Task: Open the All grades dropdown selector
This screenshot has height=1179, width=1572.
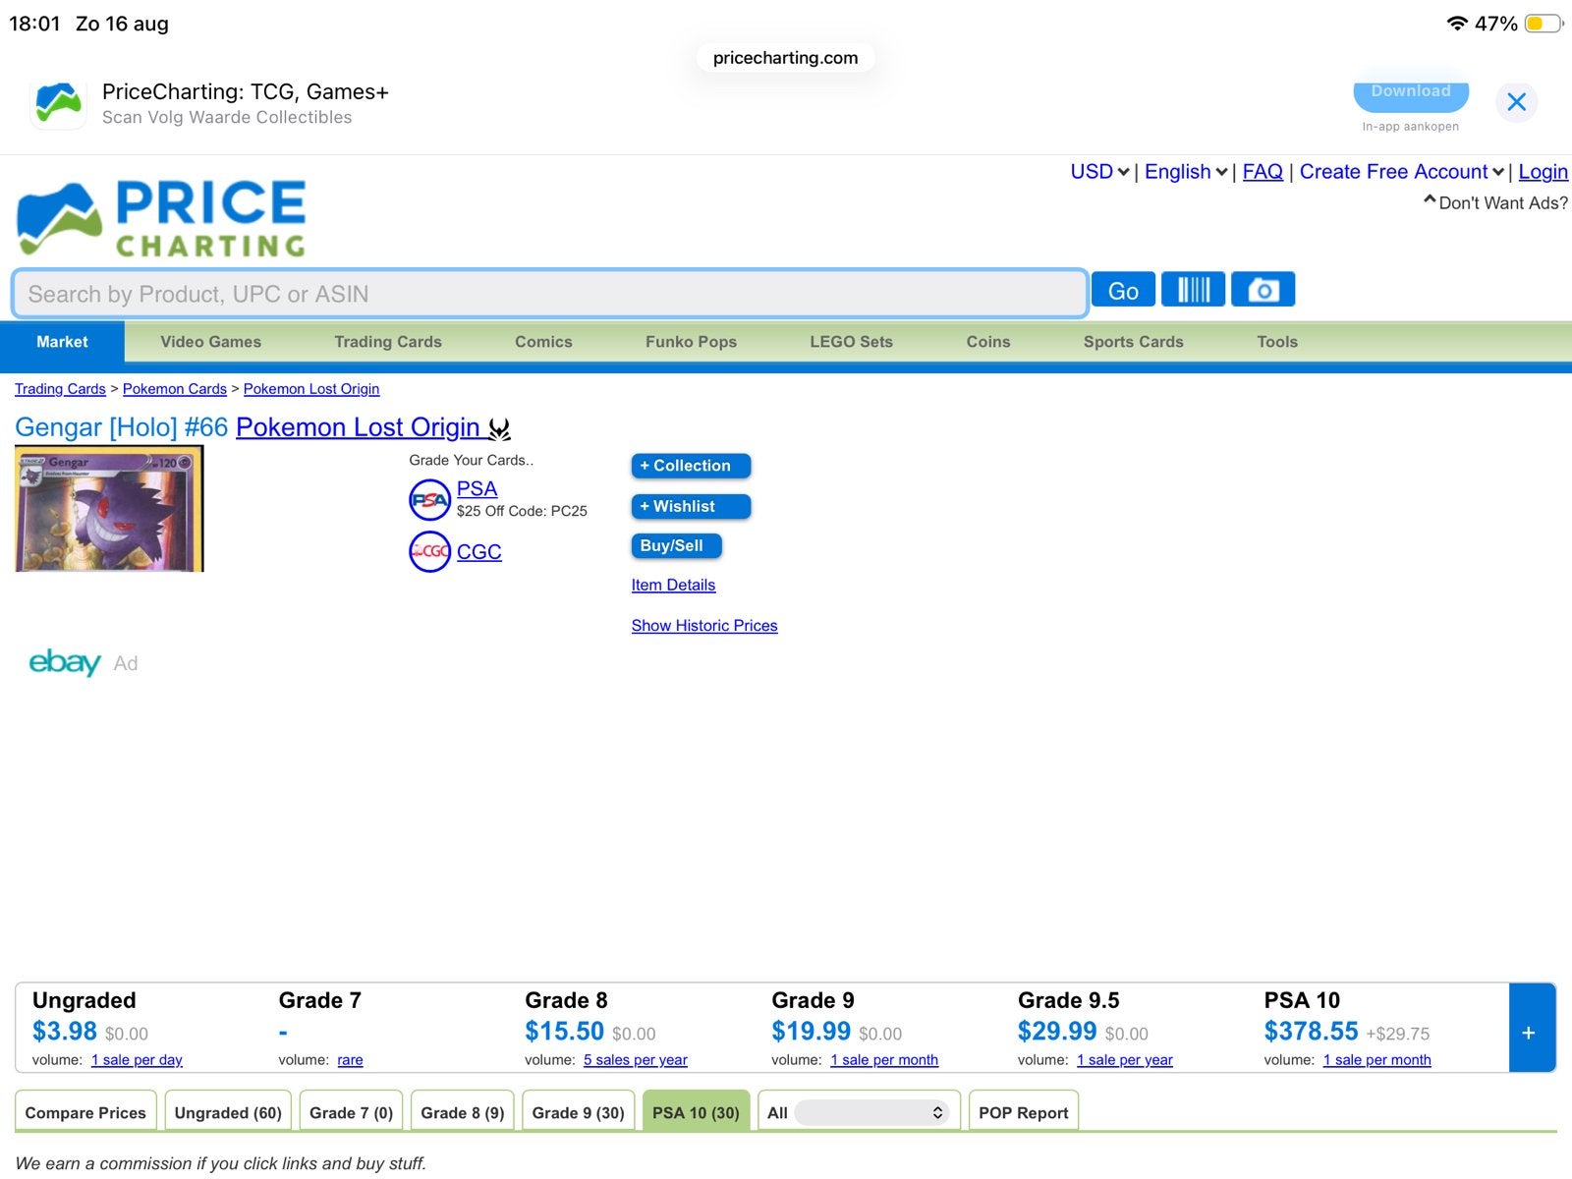Action: click(x=871, y=1112)
